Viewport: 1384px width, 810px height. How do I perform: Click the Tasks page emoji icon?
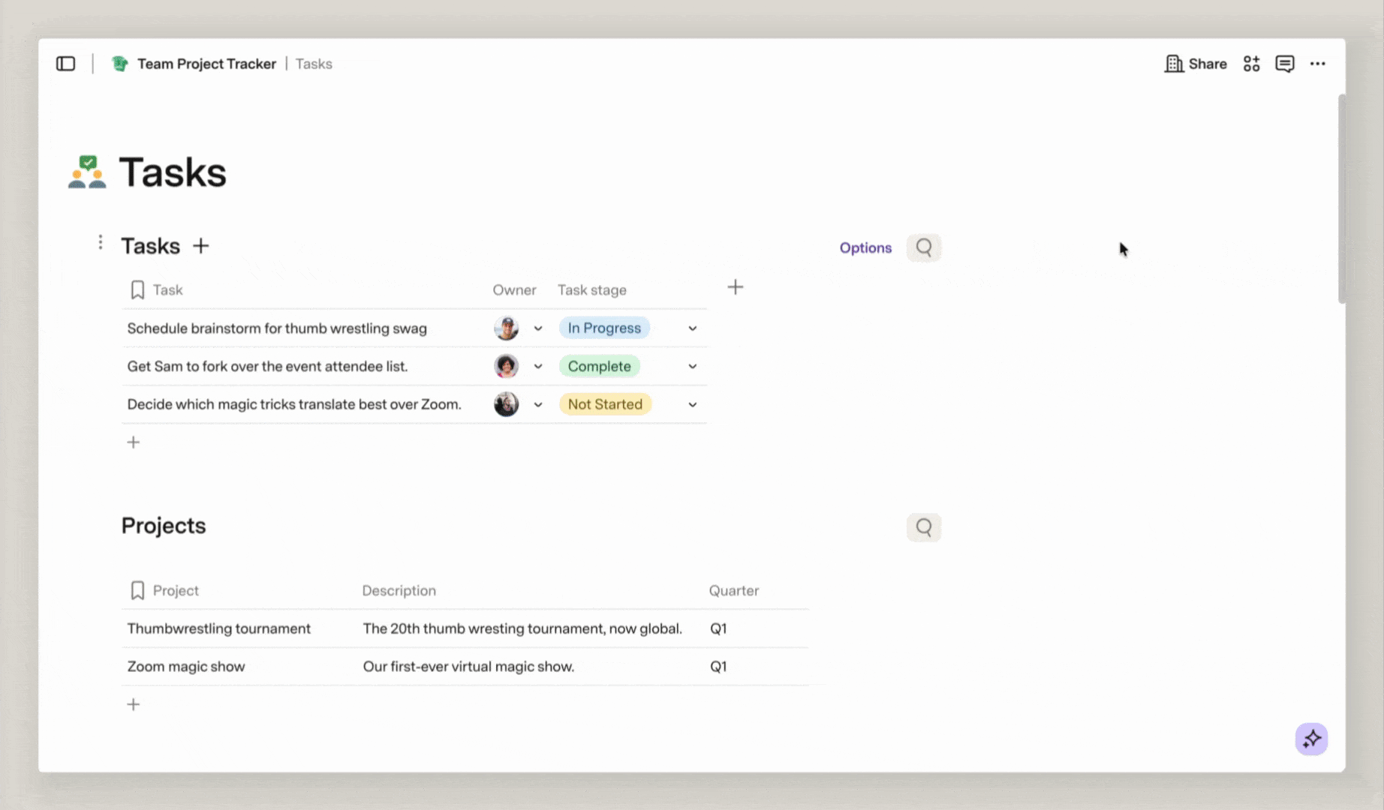(x=87, y=172)
